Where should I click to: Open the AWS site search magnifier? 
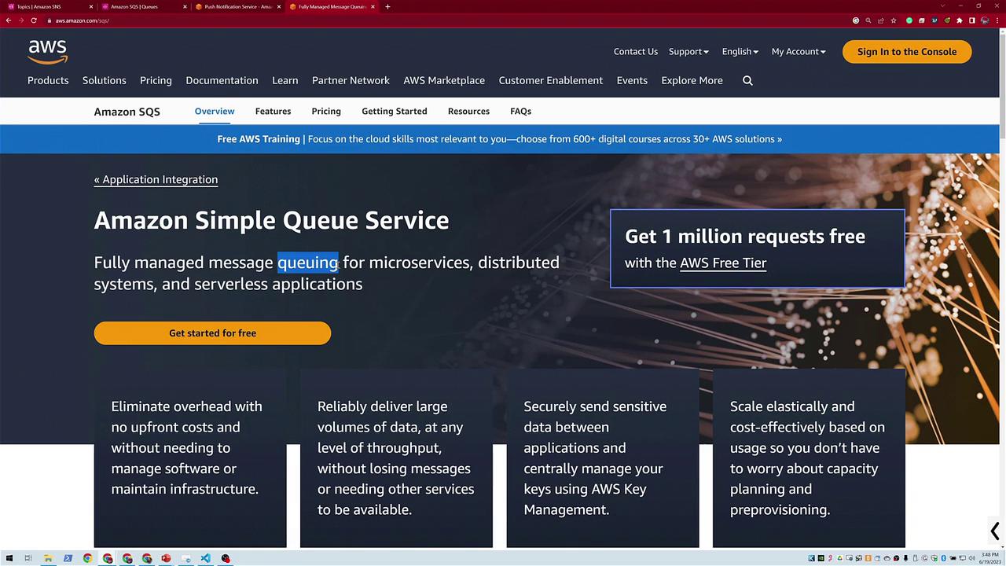coord(747,80)
